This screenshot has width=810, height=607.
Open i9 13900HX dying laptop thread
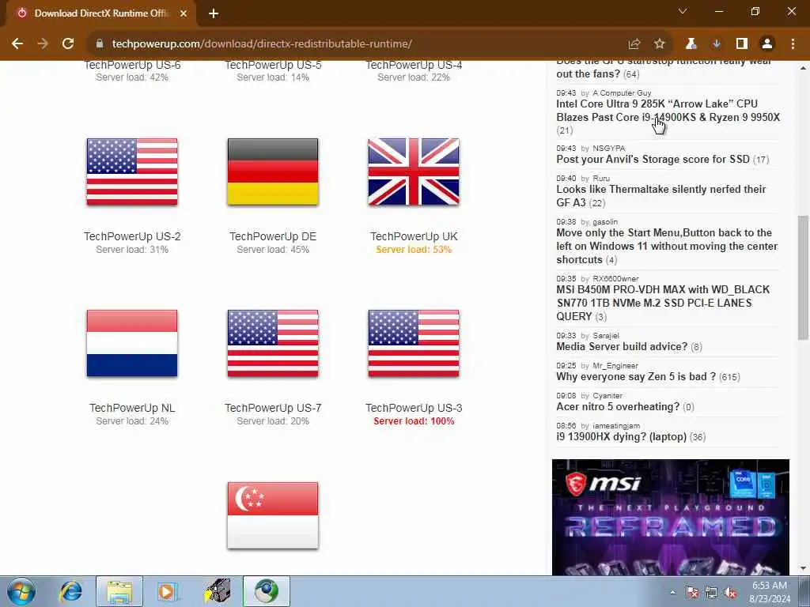(622, 436)
